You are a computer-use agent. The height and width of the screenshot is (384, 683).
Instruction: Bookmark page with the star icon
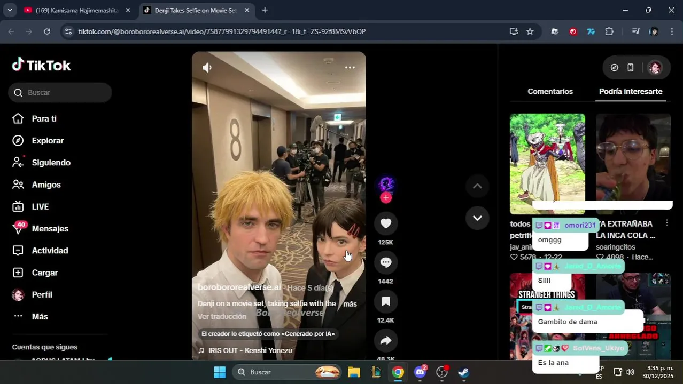pos(530,31)
